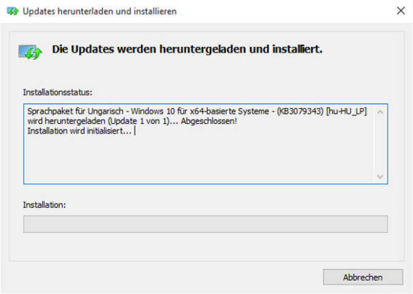
Task: Click the heading Die Updates werden heruntergeladen
Action: click(x=187, y=49)
